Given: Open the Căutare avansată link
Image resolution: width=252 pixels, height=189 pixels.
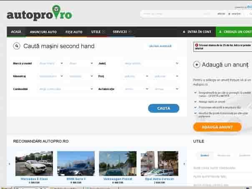Looking at the screenshot, I should click(x=160, y=46).
